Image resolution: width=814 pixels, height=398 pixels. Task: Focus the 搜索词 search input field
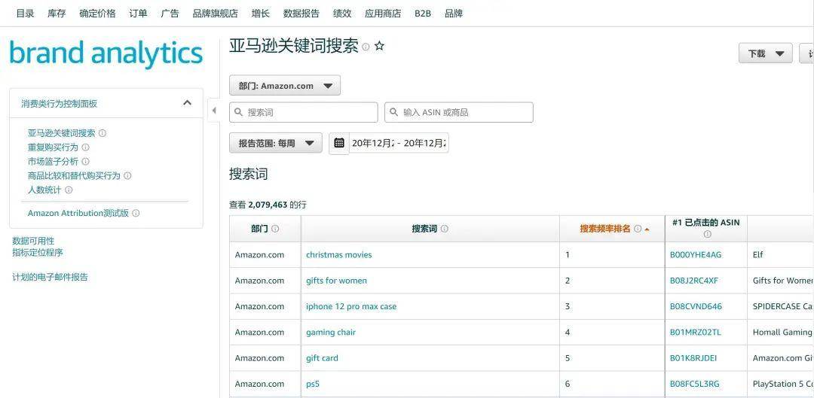point(304,112)
